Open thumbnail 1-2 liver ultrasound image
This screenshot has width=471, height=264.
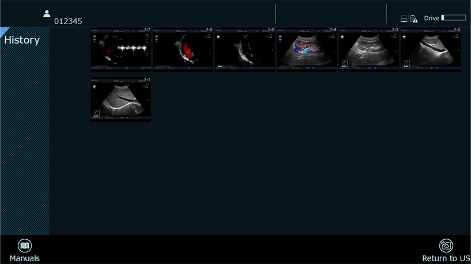click(431, 49)
